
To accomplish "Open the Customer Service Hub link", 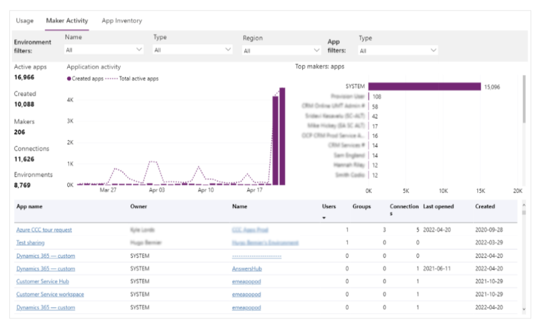I will point(42,282).
